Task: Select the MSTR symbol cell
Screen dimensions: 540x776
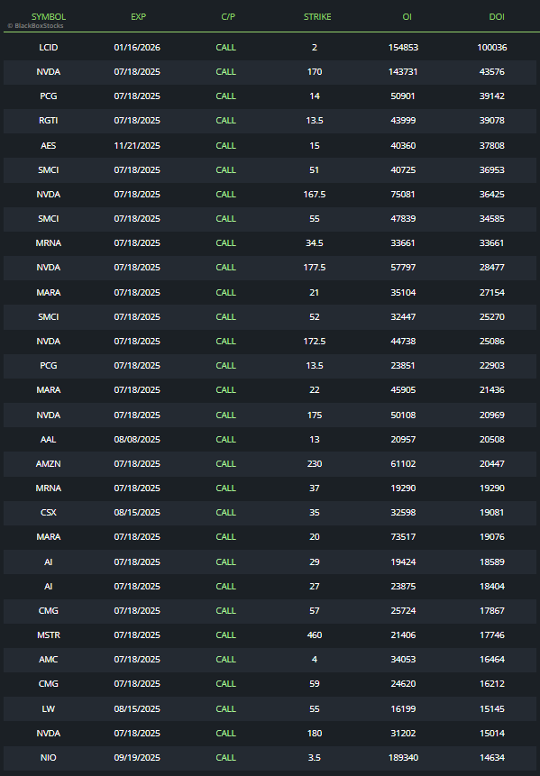Action: [49, 634]
